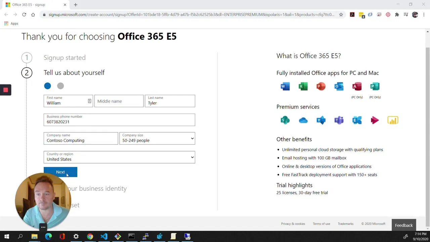Open the Adobe Acrobat extension
This screenshot has width=430, height=242.
point(352,14)
